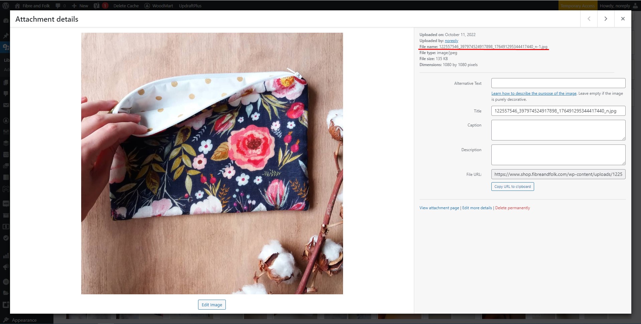Click into the Caption text area
Image resolution: width=641 pixels, height=324 pixels.
click(558, 130)
